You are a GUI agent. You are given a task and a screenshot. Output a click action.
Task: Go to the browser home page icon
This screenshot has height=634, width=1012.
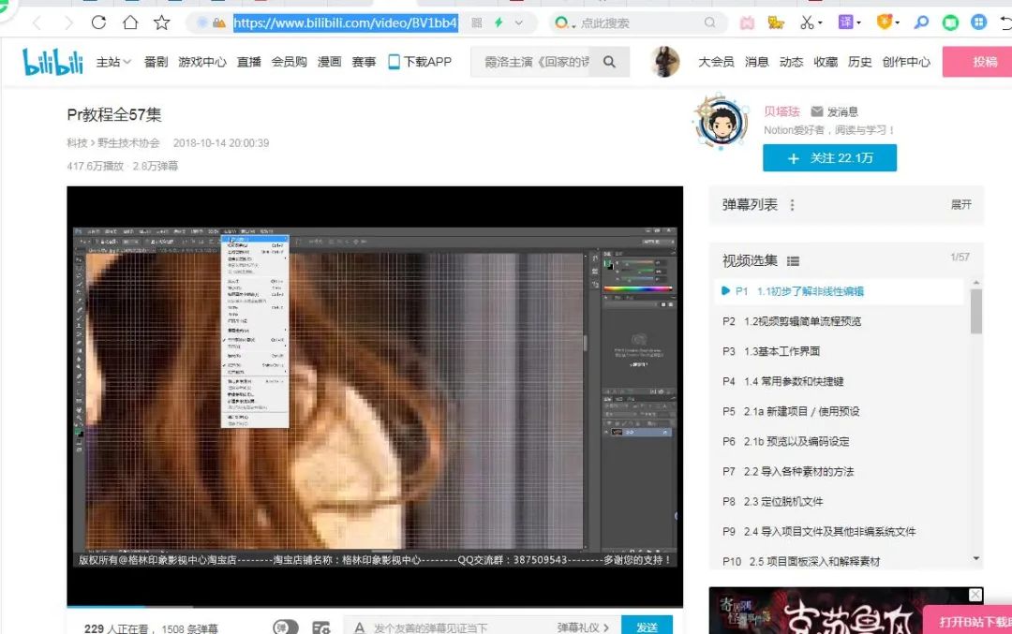pos(130,22)
